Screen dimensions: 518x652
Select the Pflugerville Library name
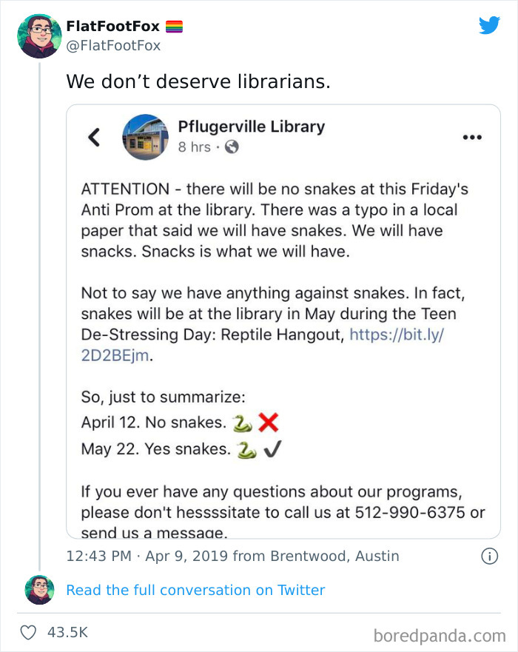pos(252,127)
